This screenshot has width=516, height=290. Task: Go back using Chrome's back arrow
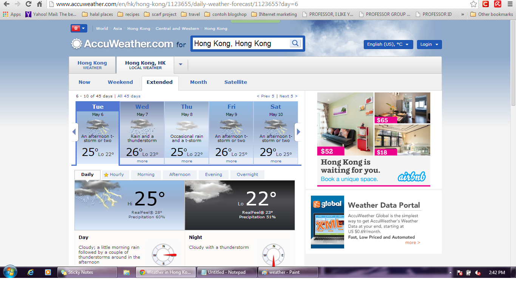6,4
